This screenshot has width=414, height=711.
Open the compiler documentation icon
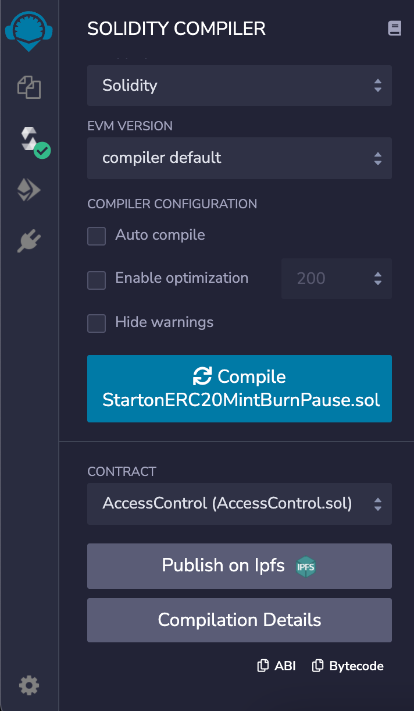395,27
